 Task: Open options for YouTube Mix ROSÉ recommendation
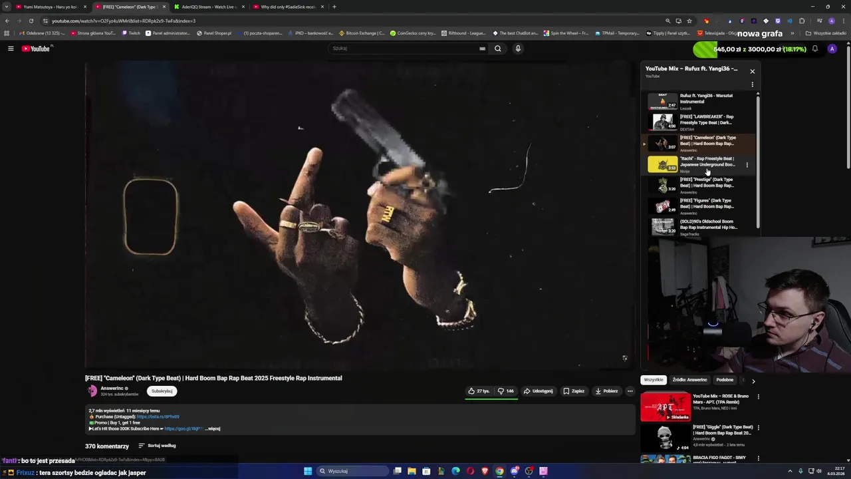click(758, 397)
